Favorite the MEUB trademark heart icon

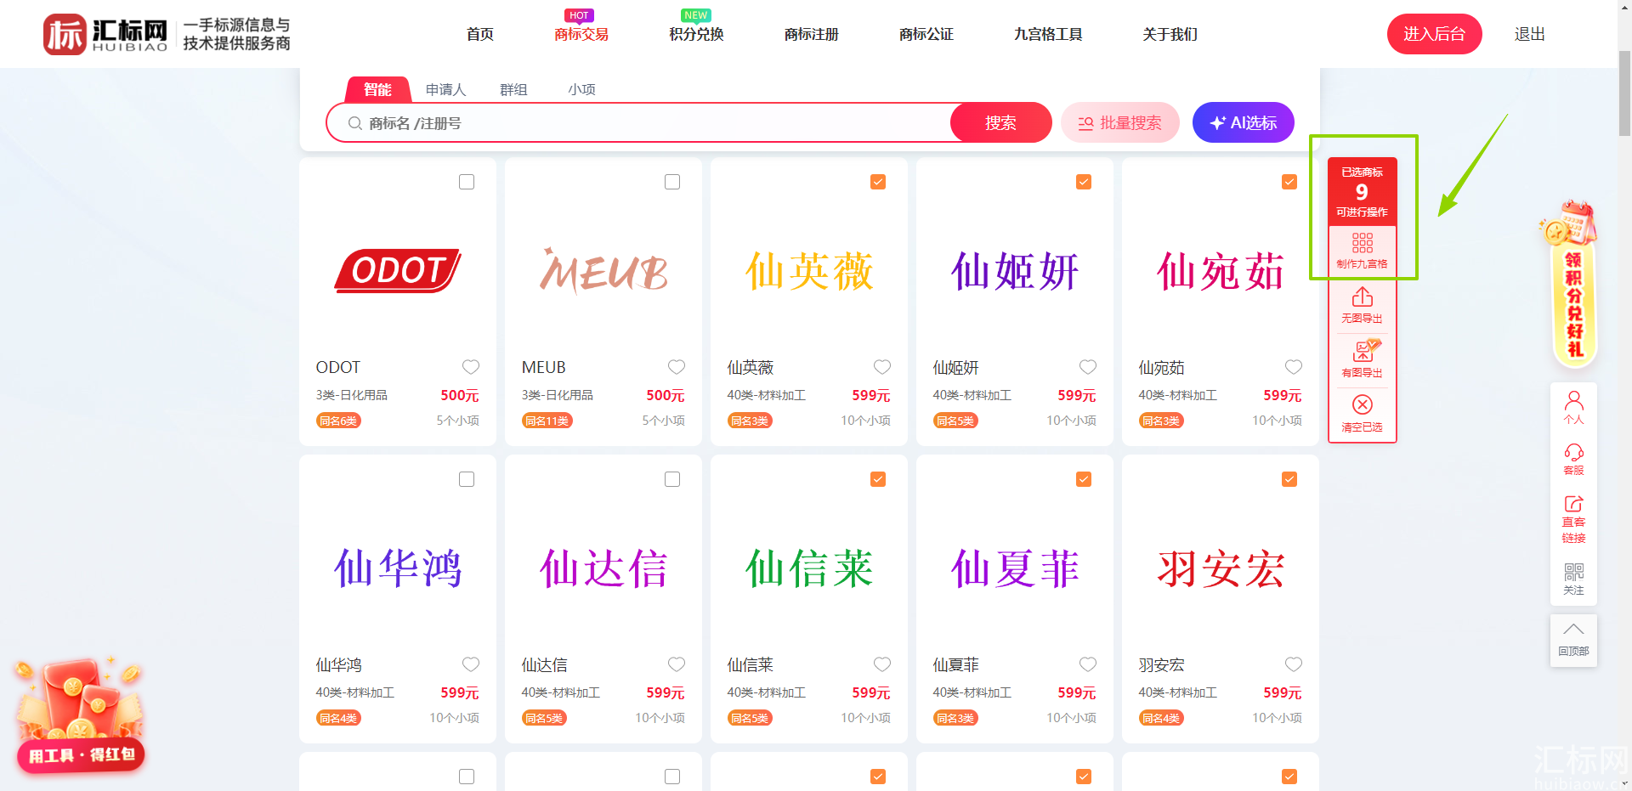point(677,367)
